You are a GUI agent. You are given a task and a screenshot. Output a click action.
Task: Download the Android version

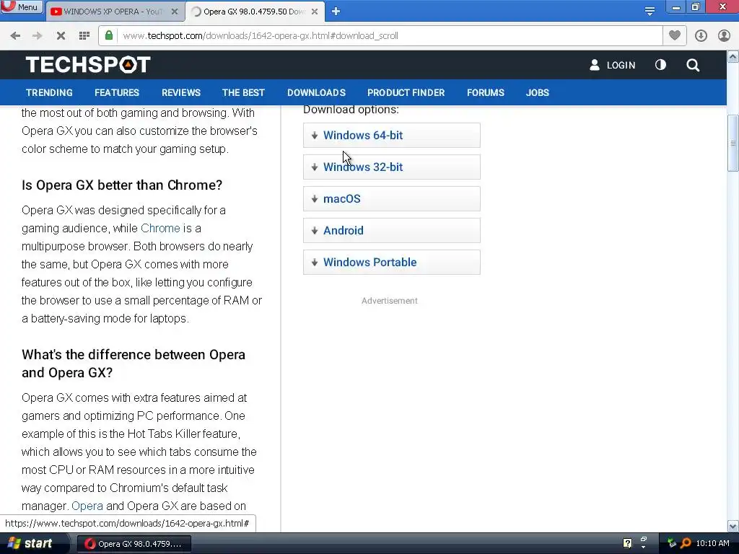pos(392,230)
